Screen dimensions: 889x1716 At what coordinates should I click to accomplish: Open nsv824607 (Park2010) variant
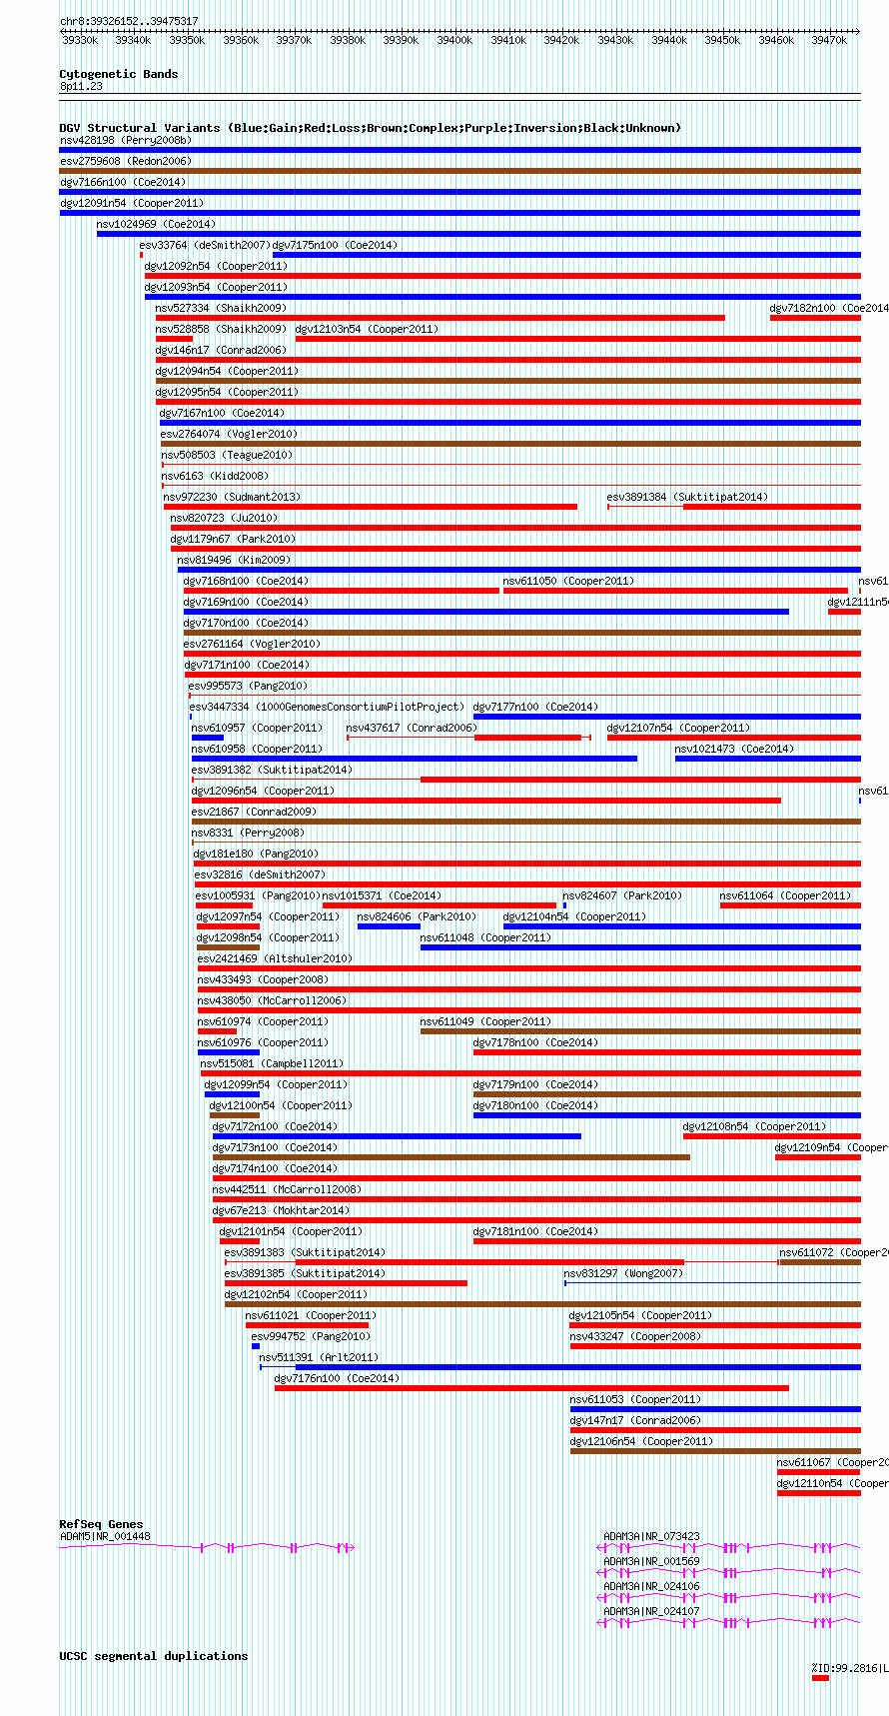(x=621, y=895)
